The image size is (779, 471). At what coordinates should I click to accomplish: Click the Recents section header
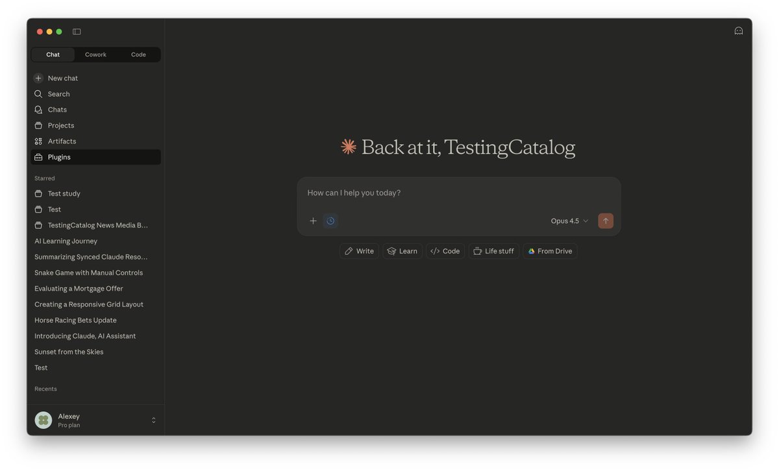[45, 389]
